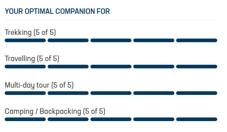Click fourth segment of Travelling rating bar
227x132 pixels.
click(x=154, y=67)
